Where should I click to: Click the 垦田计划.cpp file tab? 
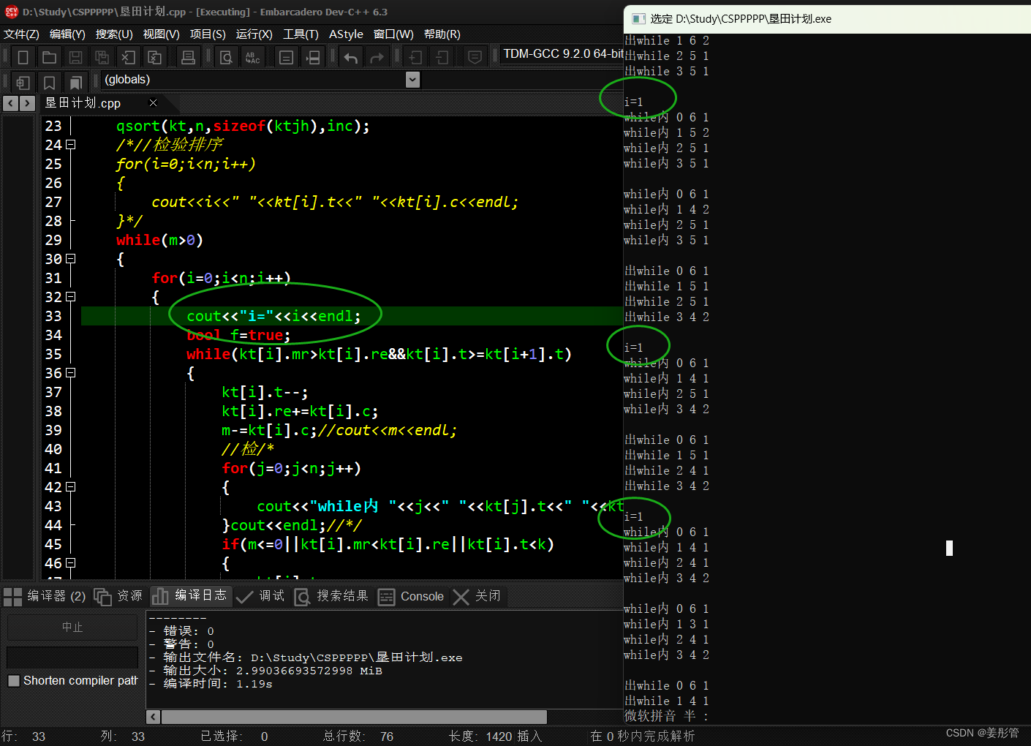pyautogui.click(x=83, y=103)
